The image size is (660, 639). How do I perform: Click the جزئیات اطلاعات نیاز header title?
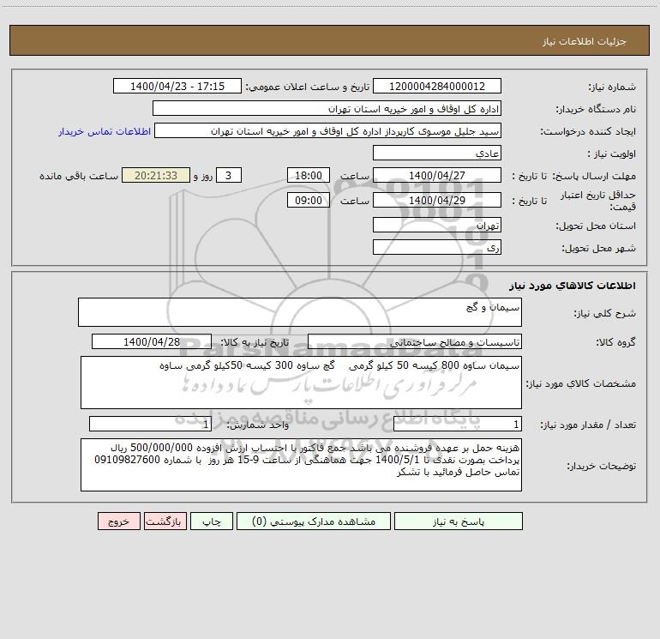tap(585, 41)
